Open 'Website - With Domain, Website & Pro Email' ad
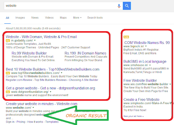 coord(41,37)
